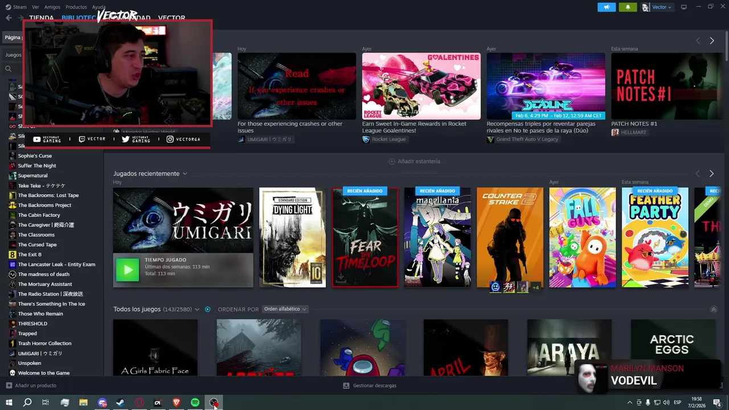Click The Exit 8 game icon in sidebar
This screenshot has width=729, height=410.
pos(13,255)
